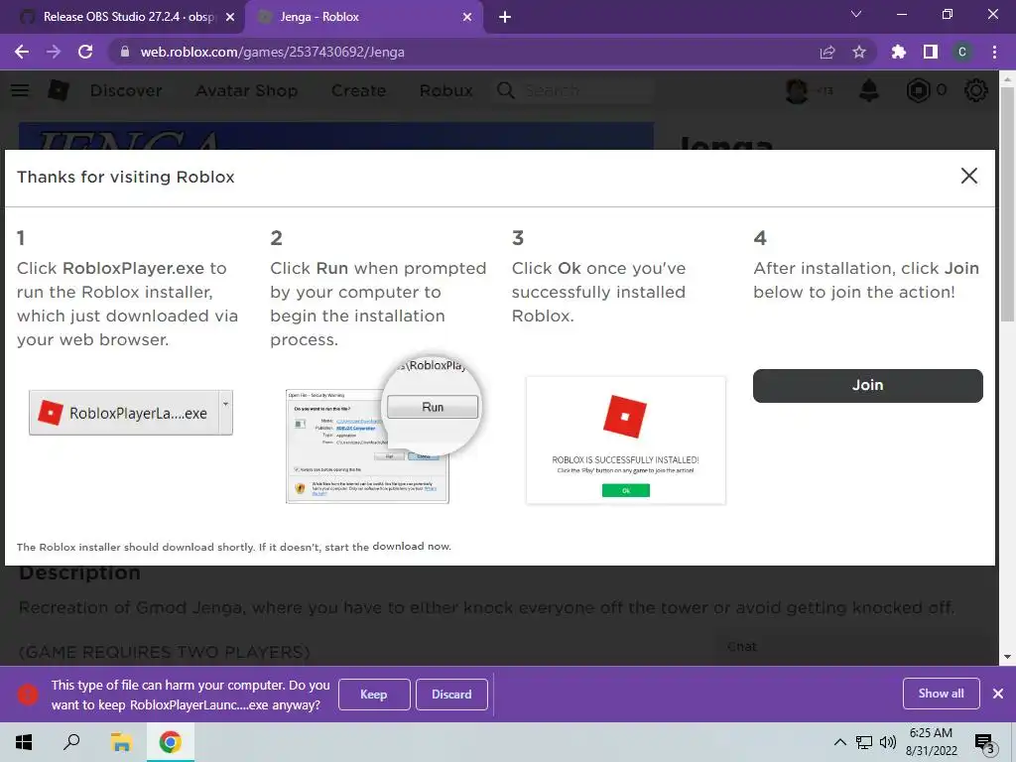Click the page vertical scrollbar thumb
Image resolution: width=1016 pixels, height=762 pixels.
point(1007,204)
